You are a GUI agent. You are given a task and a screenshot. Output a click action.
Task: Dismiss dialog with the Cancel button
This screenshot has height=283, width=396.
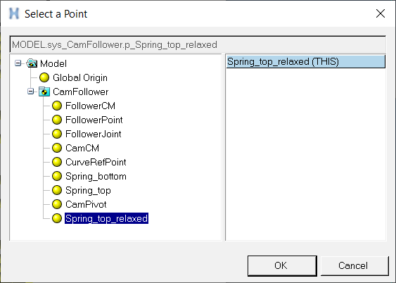[355, 265]
